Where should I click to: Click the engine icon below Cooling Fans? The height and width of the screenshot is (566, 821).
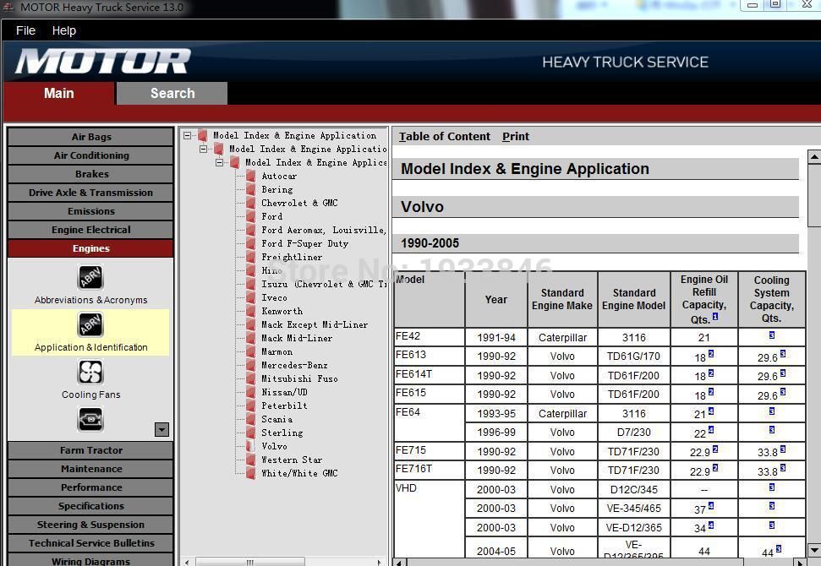tap(90, 419)
